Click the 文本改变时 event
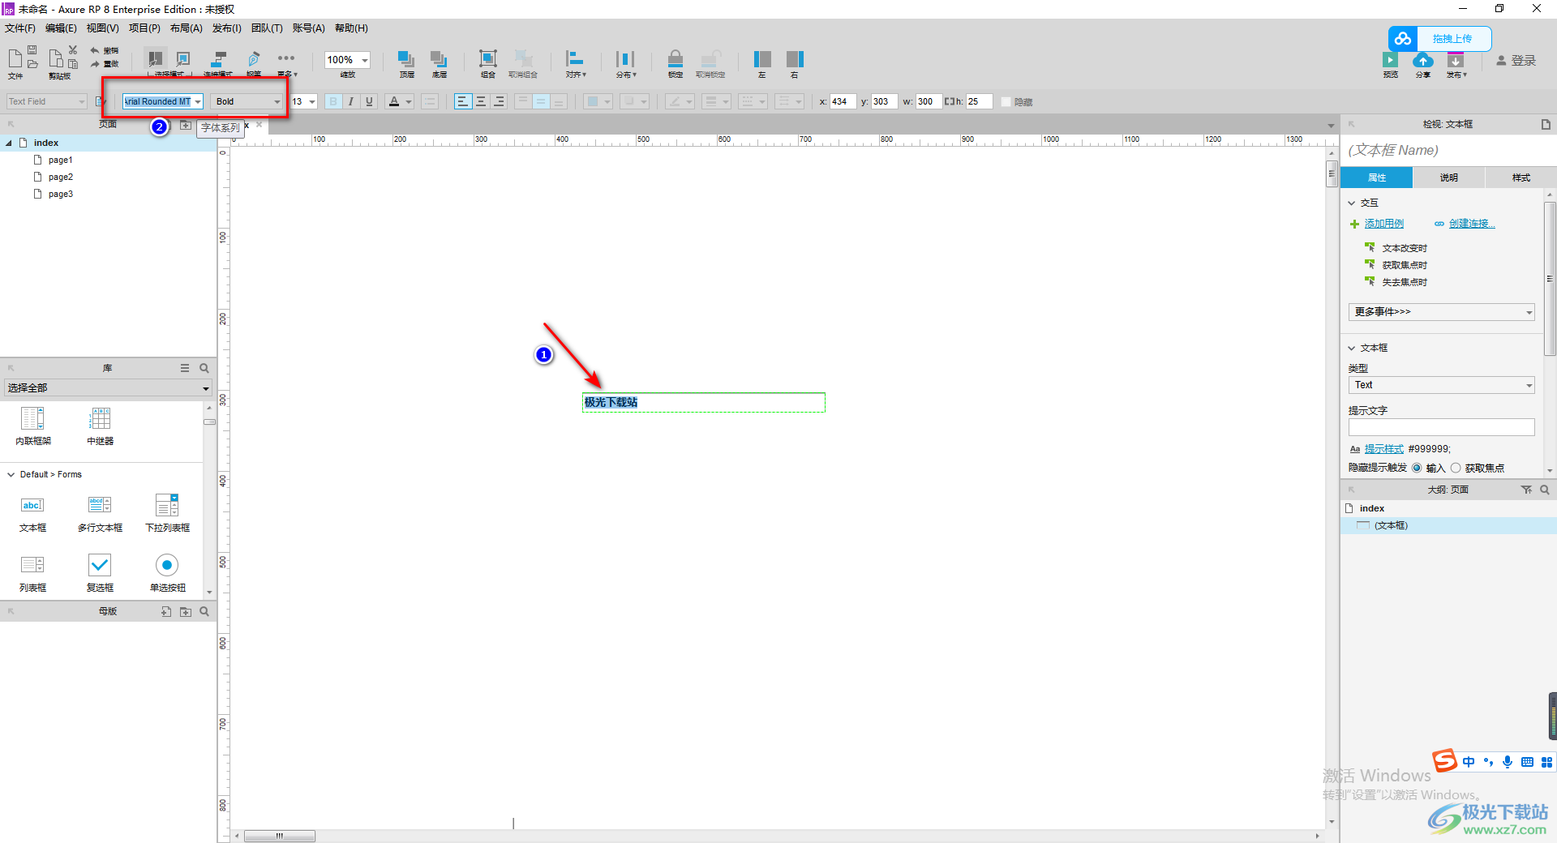 [x=1405, y=248]
